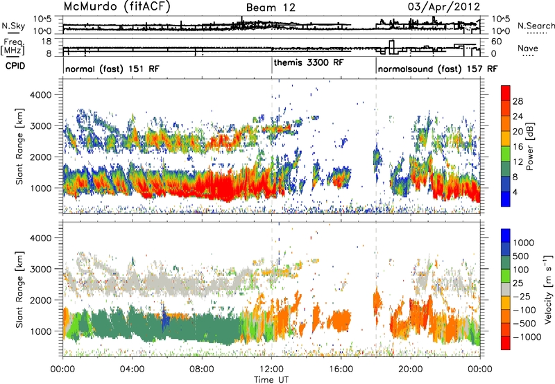Image resolution: width=555 pixels, height=384 pixels.
Task: Click the '16:00' time tick label
Action: [341, 369]
